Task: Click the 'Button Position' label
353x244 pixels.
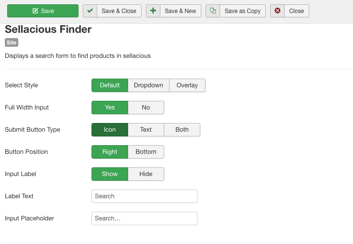Action: (x=26, y=152)
